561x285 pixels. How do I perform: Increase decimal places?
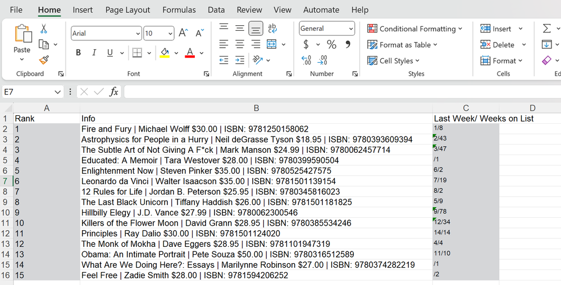pyautogui.click(x=306, y=60)
